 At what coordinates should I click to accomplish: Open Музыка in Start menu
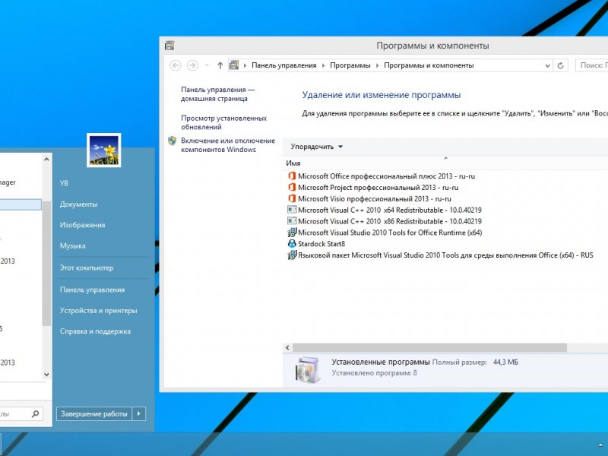coord(72,245)
